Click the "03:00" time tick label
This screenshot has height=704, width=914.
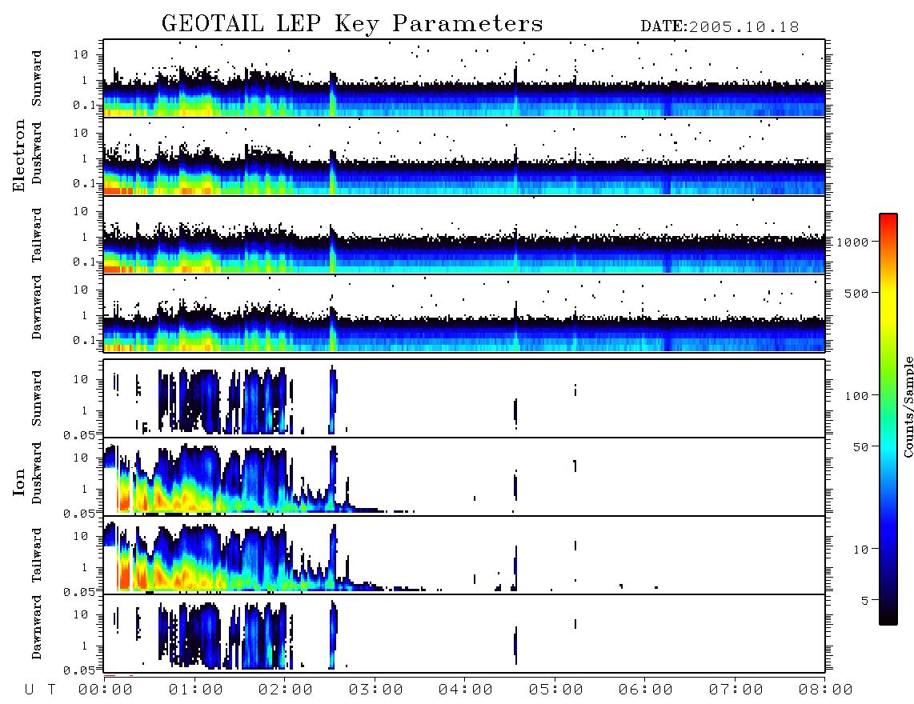[376, 690]
